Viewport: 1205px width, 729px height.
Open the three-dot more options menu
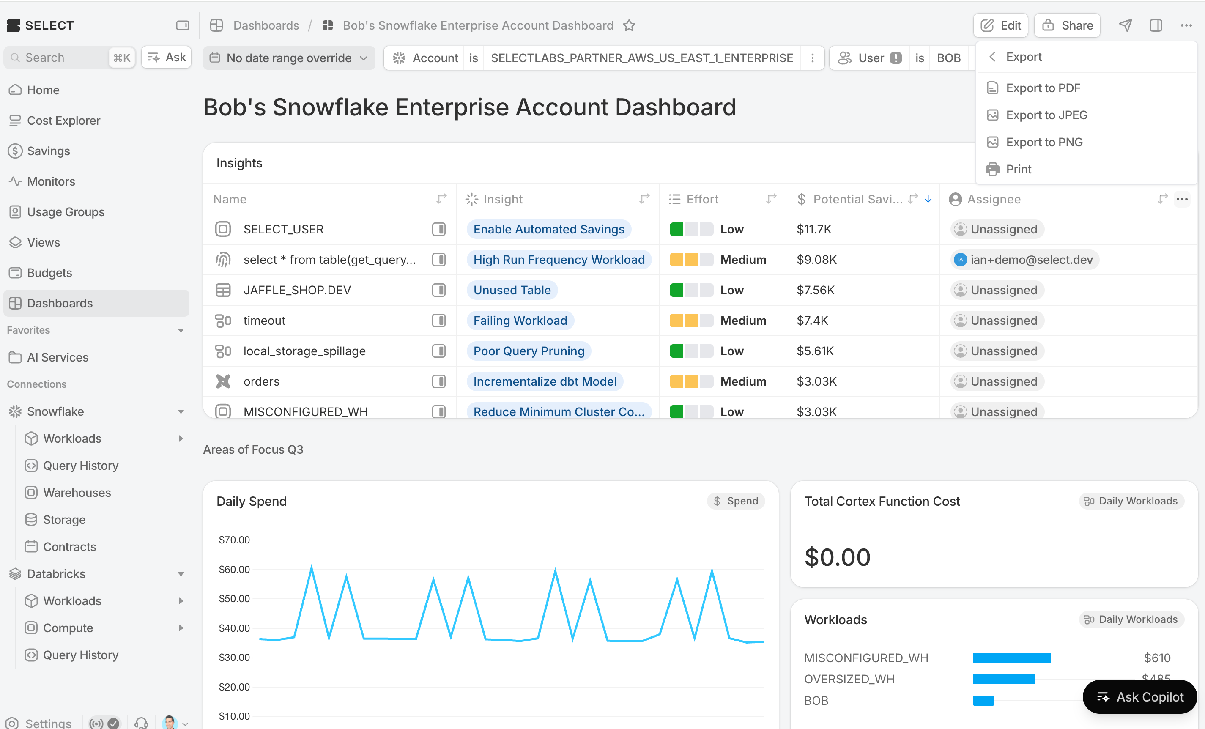click(1186, 25)
